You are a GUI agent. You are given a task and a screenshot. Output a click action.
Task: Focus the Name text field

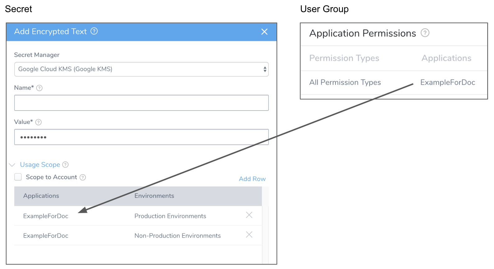click(141, 103)
